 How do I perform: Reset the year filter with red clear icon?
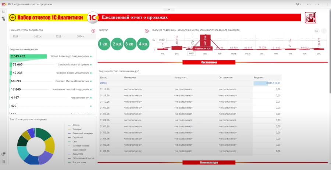pos(93,31)
